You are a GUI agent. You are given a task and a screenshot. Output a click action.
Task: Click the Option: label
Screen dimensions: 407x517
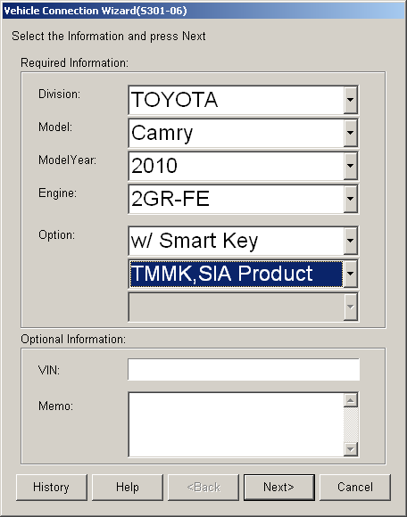point(57,235)
